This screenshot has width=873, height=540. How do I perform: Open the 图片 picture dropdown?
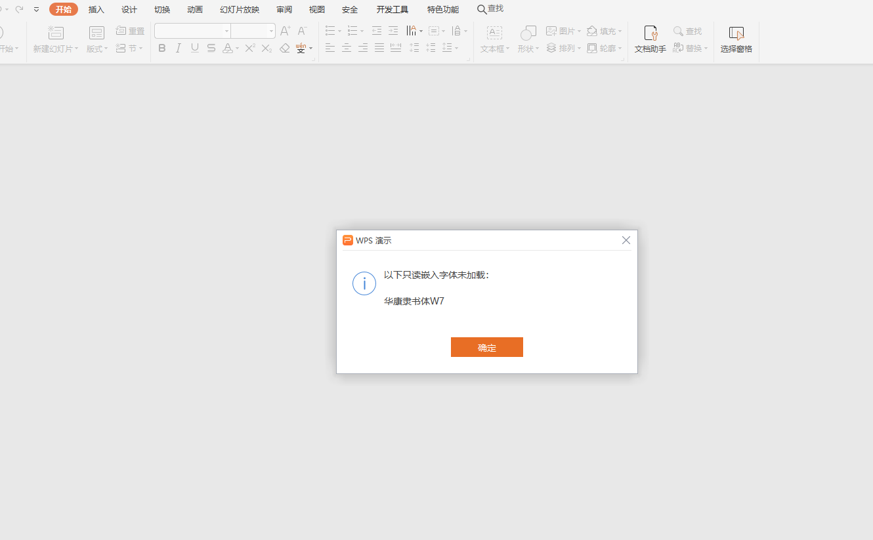point(564,31)
